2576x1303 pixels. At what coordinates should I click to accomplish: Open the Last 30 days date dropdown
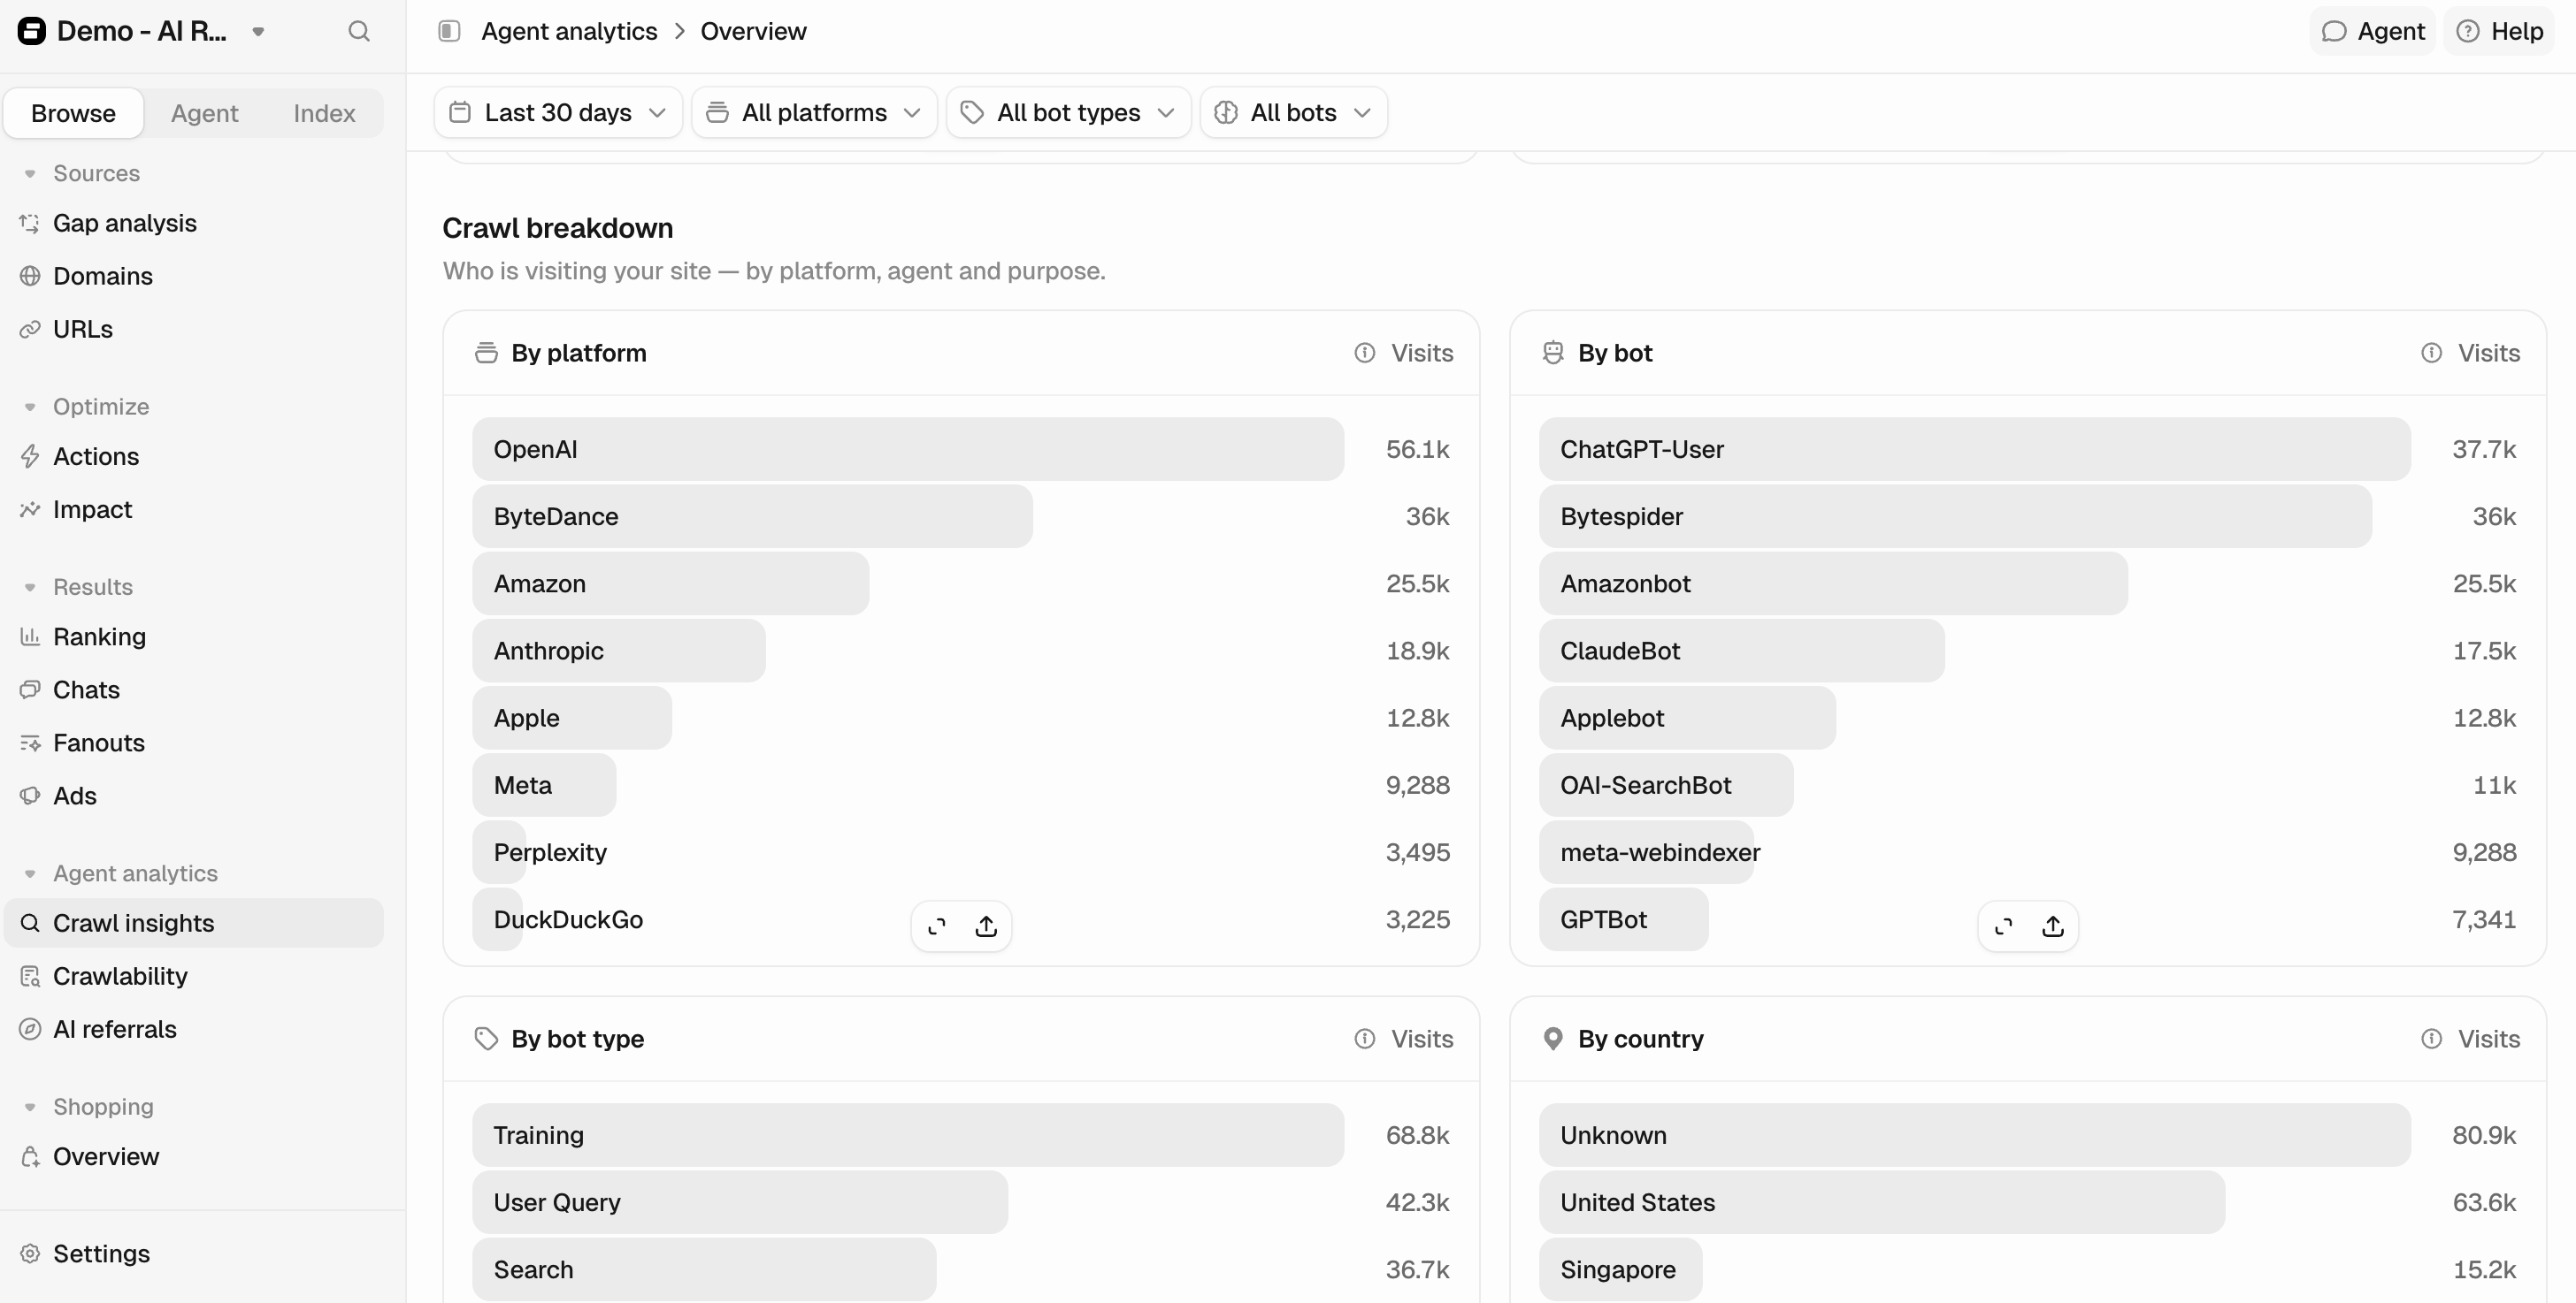pyautogui.click(x=558, y=113)
